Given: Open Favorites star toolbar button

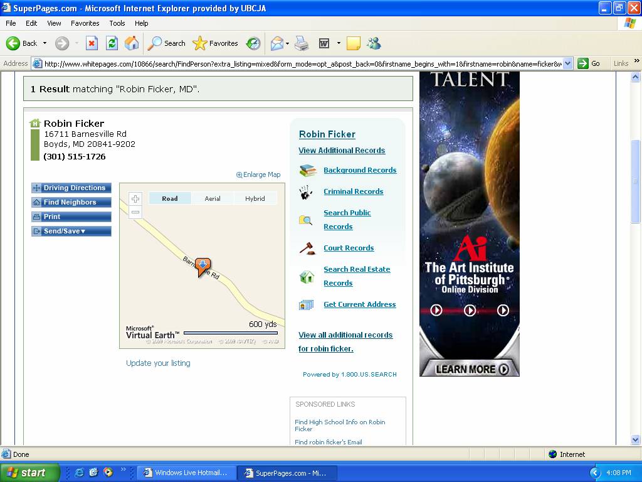Looking at the screenshot, I should (x=216, y=43).
